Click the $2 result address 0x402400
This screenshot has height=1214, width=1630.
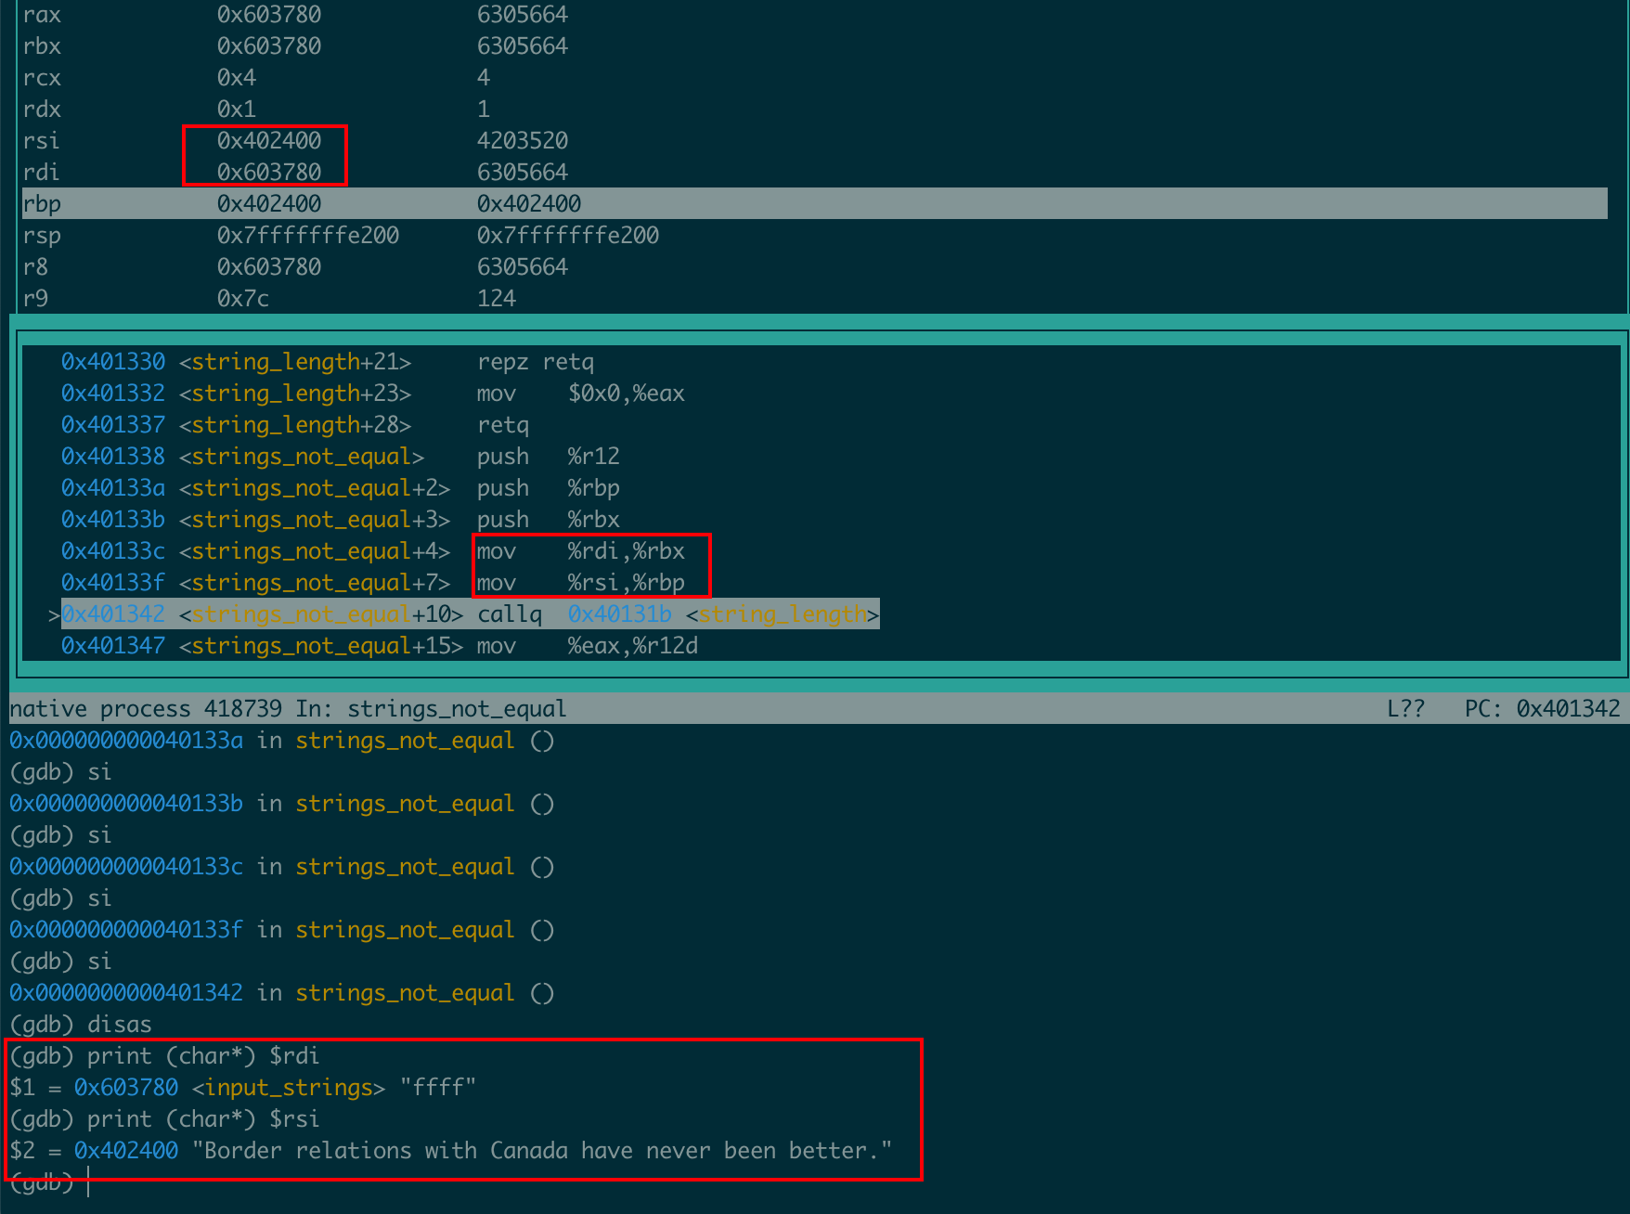(x=126, y=1151)
